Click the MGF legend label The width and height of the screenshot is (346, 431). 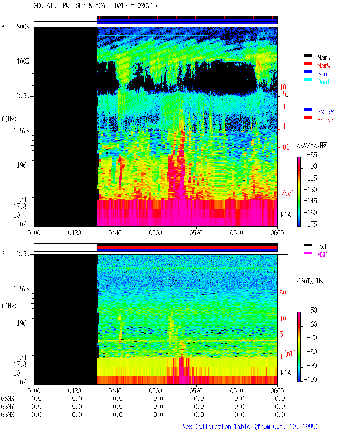322,255
